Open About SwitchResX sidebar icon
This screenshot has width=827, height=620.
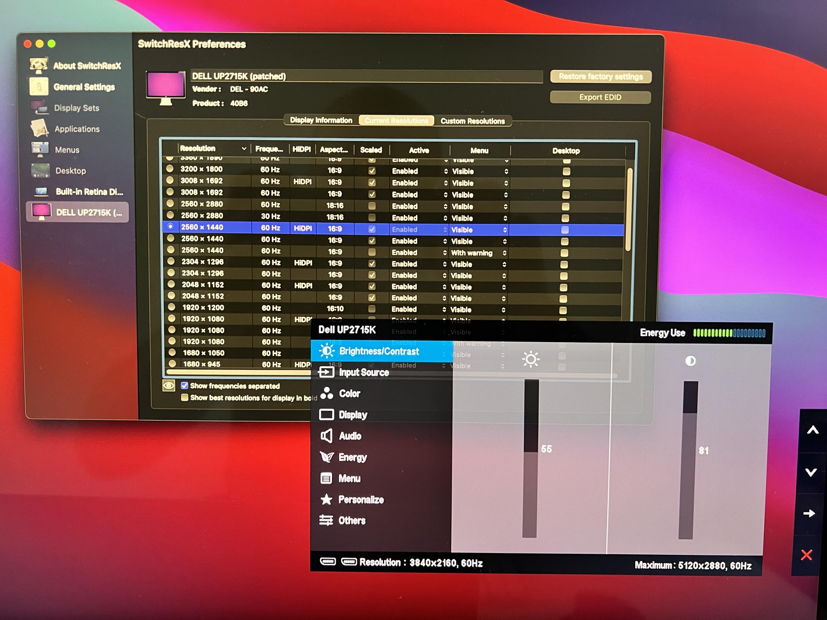click(38, 65)
